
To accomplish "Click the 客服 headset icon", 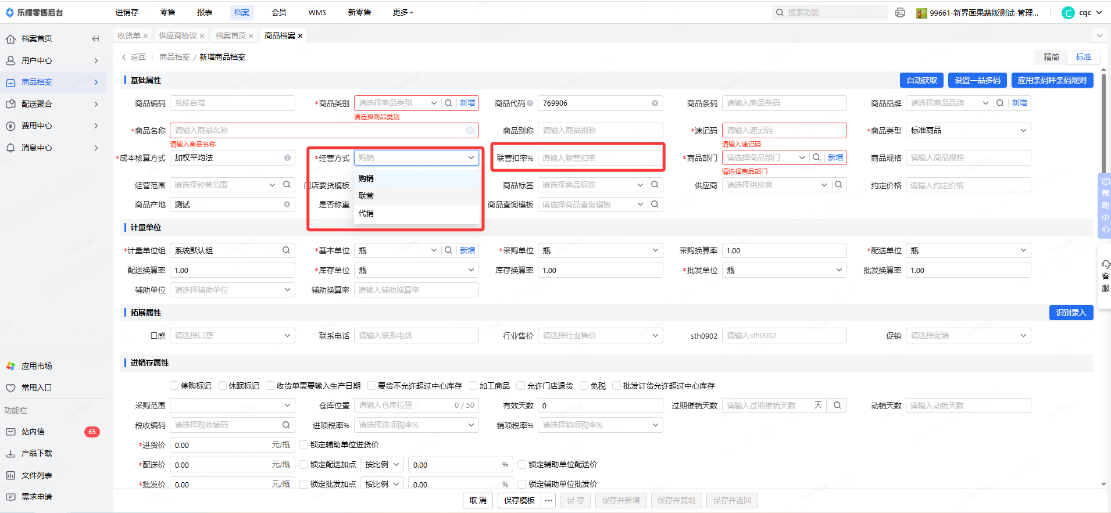I will point(1106,264).
